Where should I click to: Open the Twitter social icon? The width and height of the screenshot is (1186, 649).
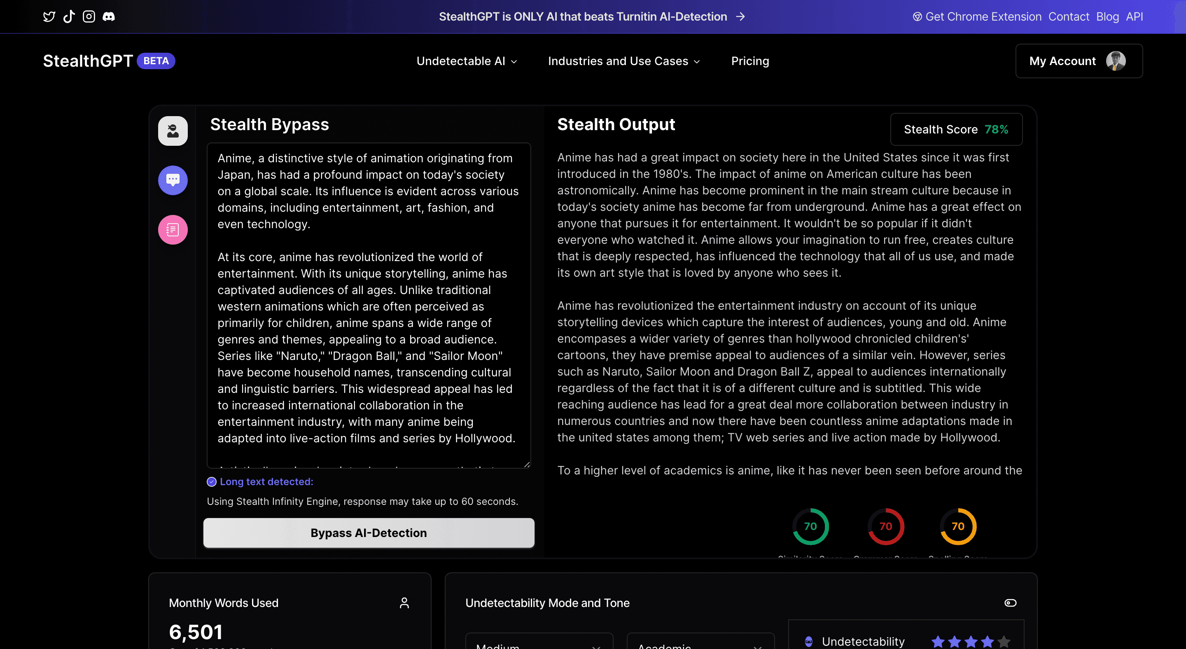coord(49,16)
